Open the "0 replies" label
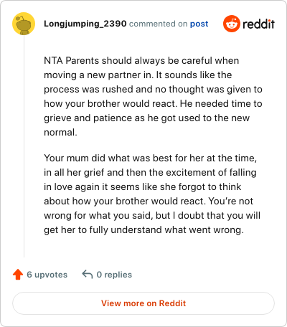Image resolution: width=287 pixels, height=327 pixels. tap(114, 275)
